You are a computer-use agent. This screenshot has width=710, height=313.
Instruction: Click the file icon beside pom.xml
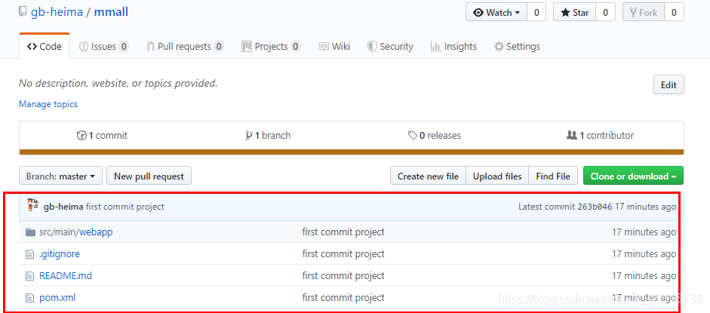(30, 298)
